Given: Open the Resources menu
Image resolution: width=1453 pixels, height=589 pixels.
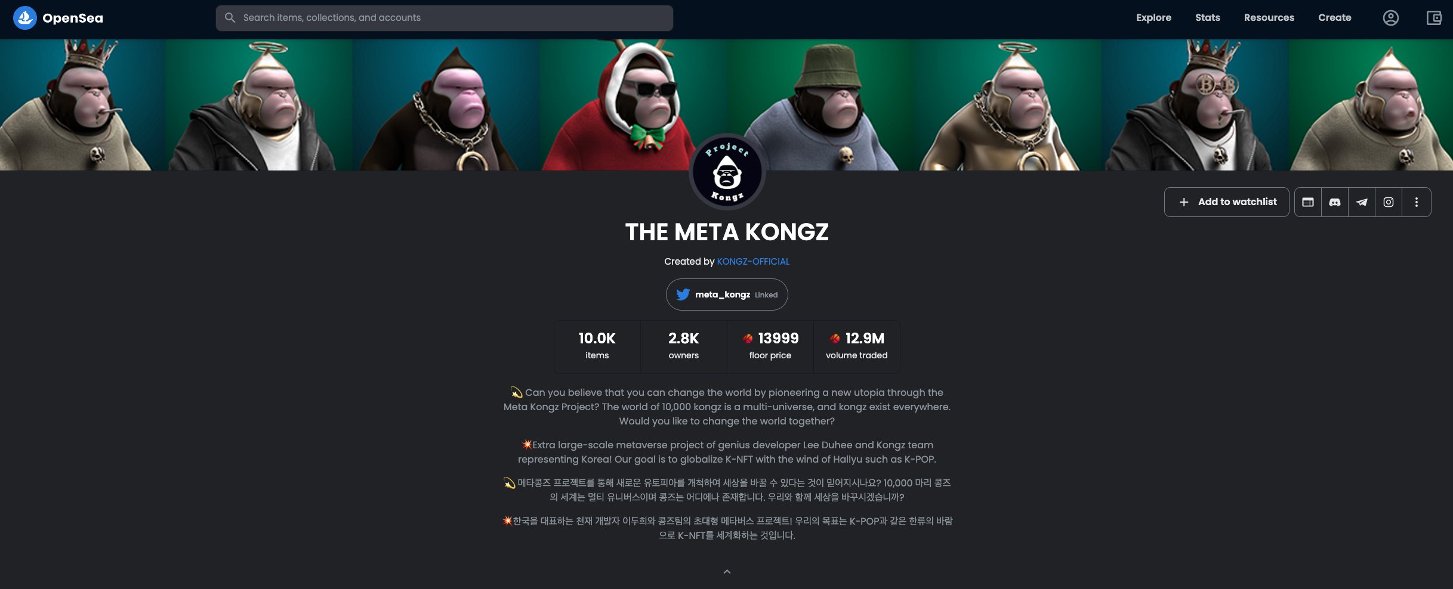Looking at the screenshot, I should 1269,18.
